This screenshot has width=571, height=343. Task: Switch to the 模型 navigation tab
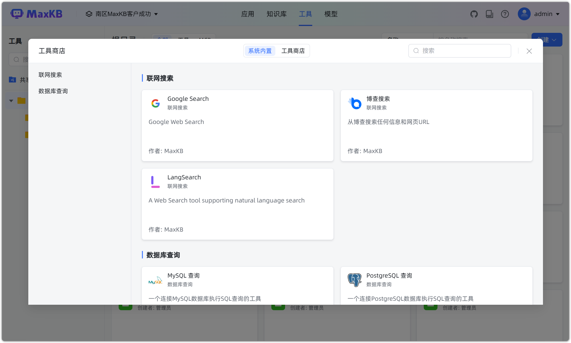click(x=331, y=14)
